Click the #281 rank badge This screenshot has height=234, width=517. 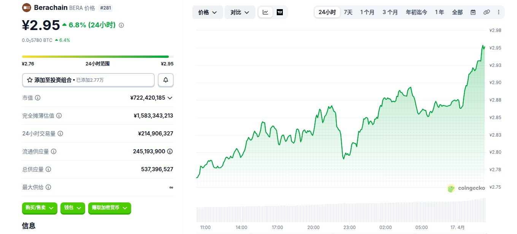[x=105, y=8]
